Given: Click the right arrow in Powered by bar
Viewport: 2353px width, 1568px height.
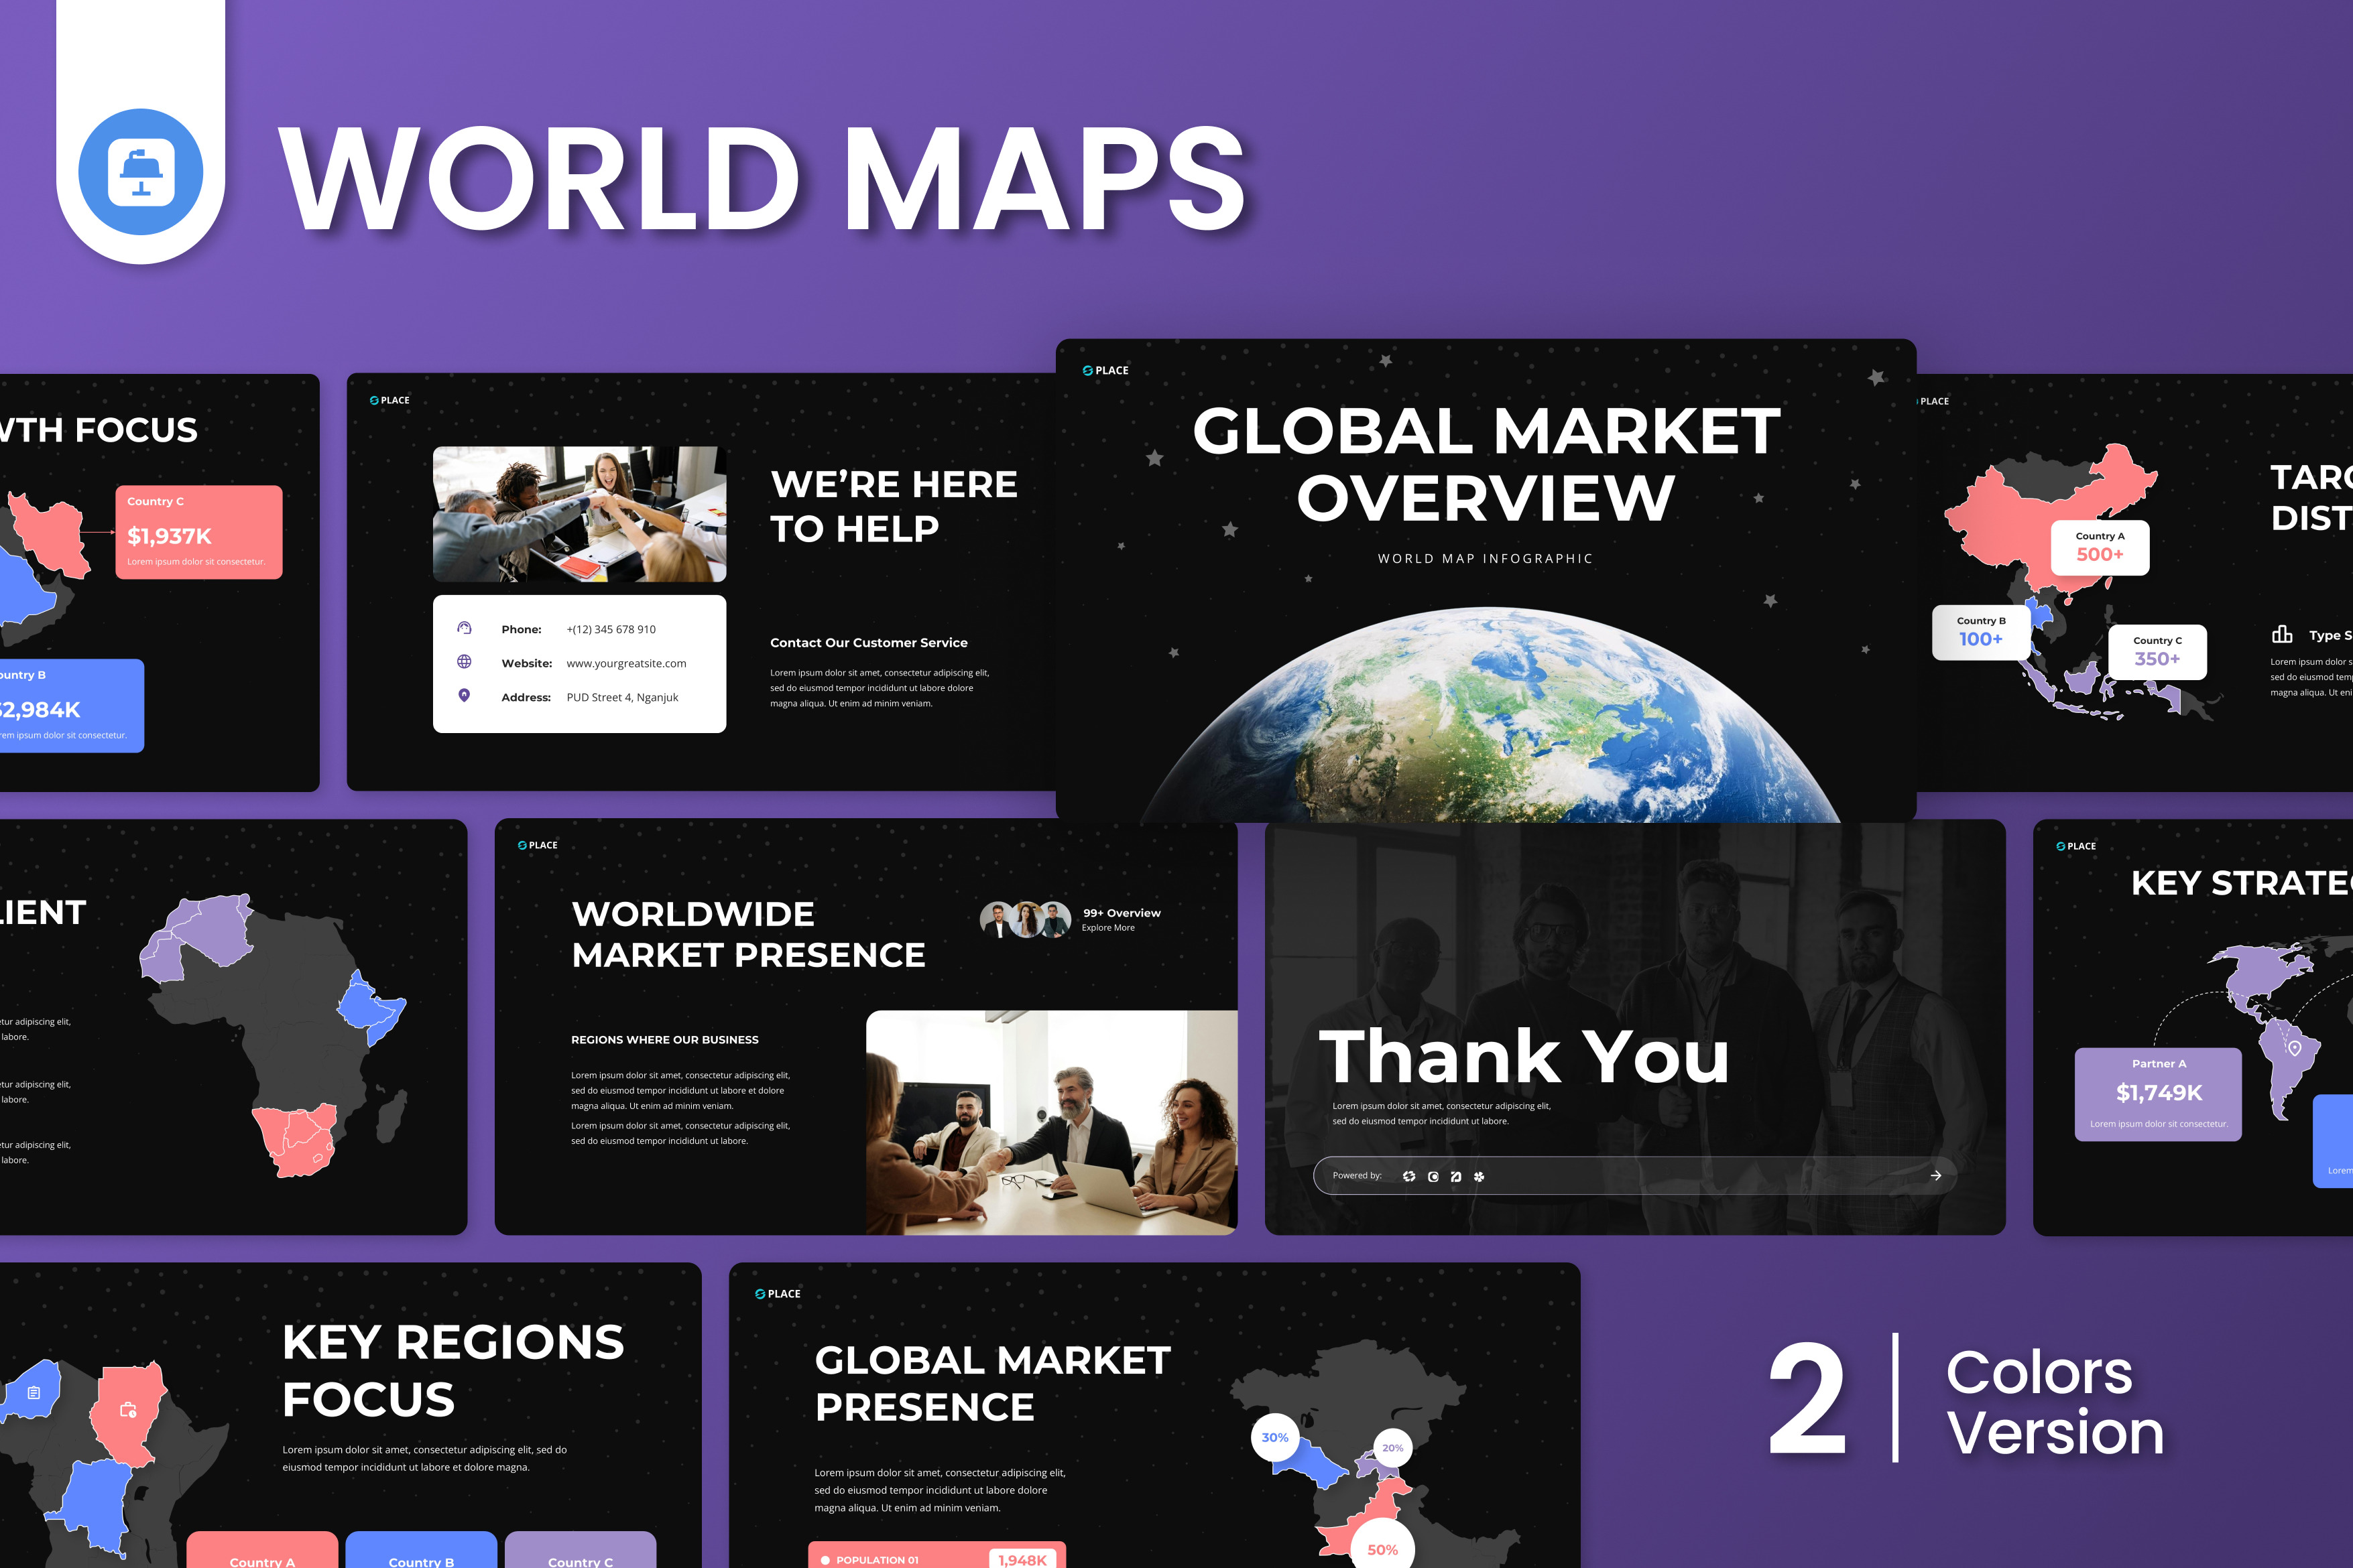Looking at the screenshot, I should pyautogui.click(x=1936, y=1175).
